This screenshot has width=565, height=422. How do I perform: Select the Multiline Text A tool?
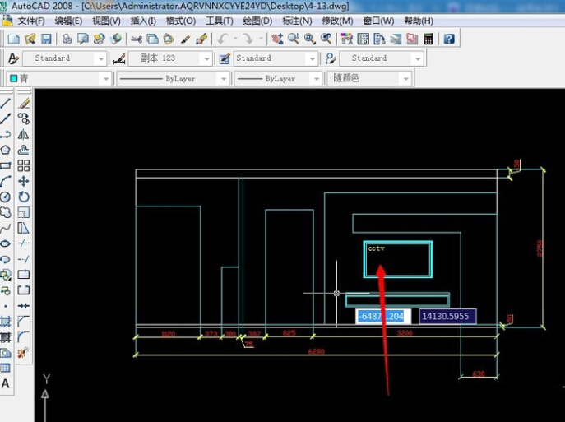6,384
